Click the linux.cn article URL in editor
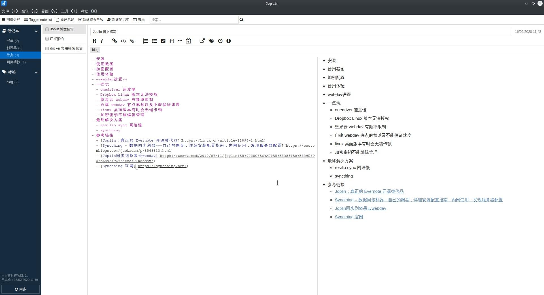The image size is (544, 295). coord(223,140)
